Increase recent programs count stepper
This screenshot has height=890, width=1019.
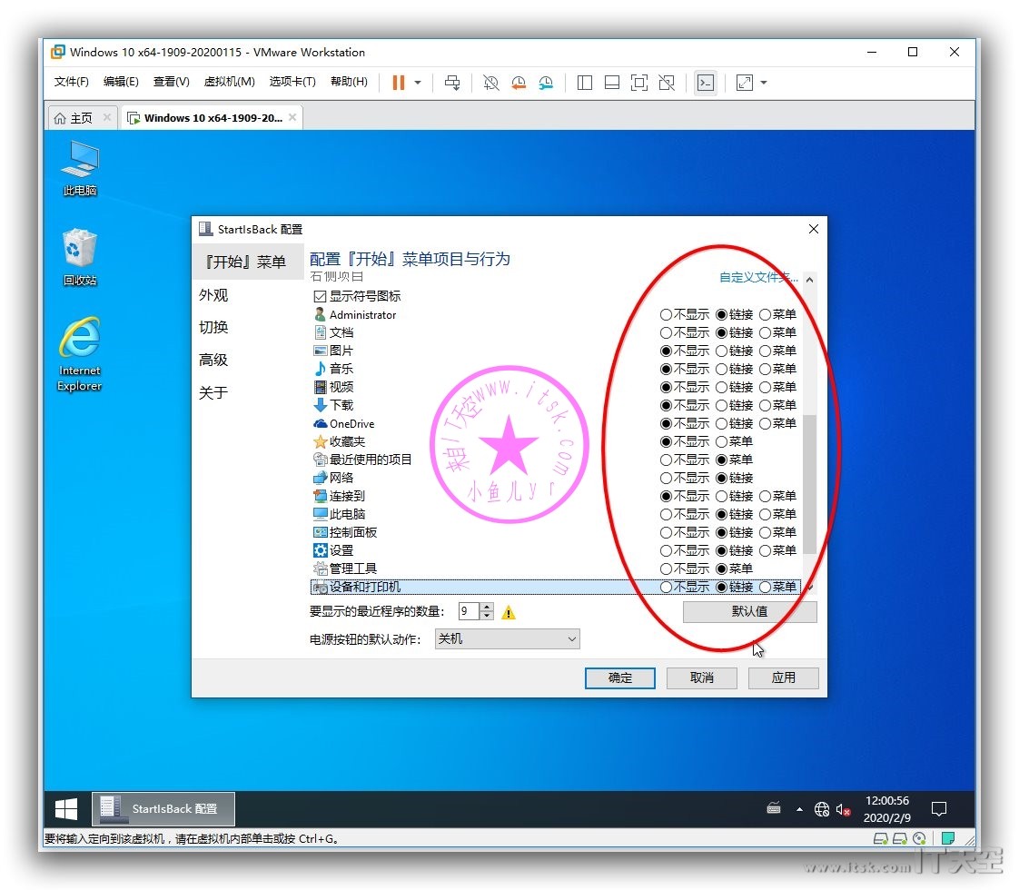[487, 607]
